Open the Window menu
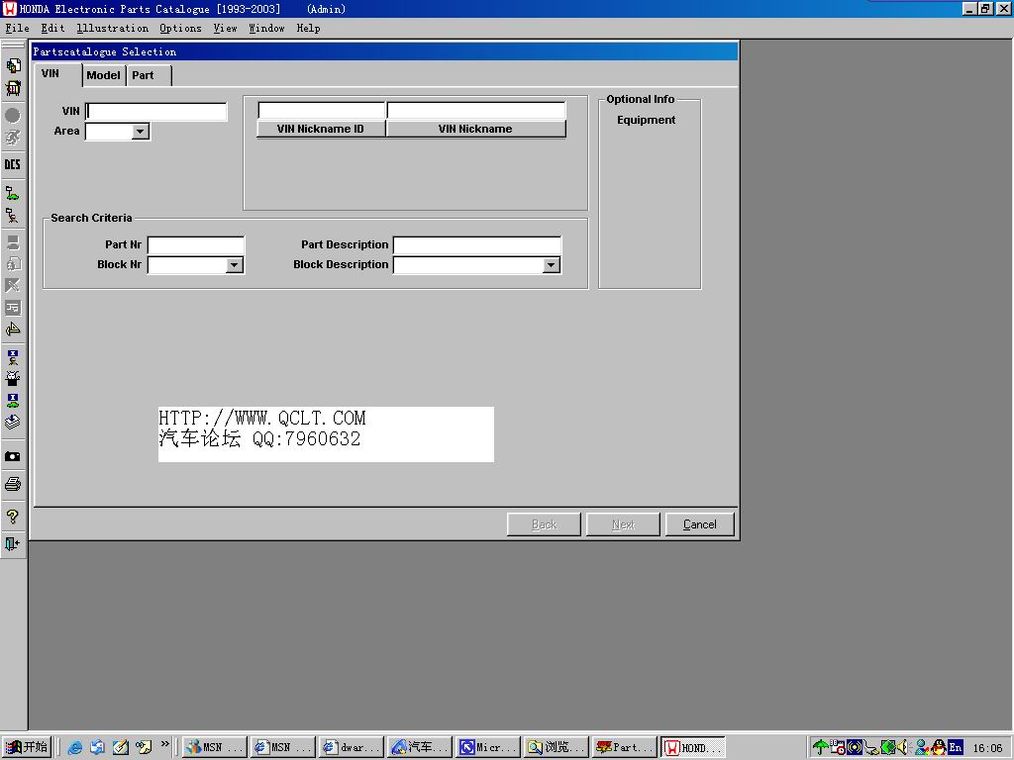The image size is (1014, 760). [266, 28]
